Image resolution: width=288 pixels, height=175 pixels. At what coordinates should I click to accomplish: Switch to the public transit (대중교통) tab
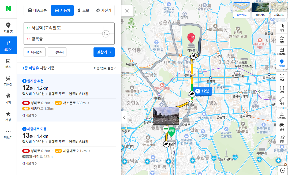coord(38,10)
